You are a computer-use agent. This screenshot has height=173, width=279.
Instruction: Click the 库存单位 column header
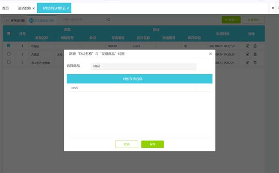click(x=194, y=38)
